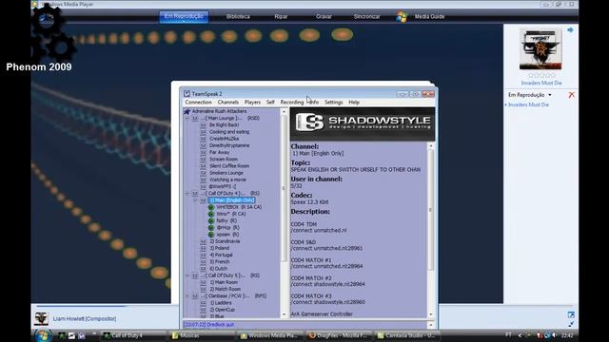Click the Be Right Back! channel icon
The height and width of the screenshot is (342, 609).
pos(203,124)
